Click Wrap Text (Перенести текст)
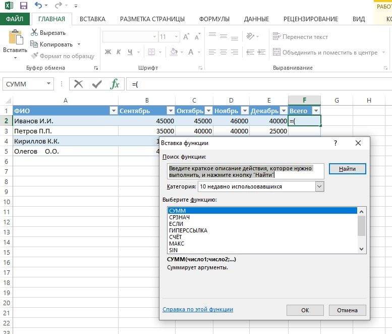 click(300, 37)
